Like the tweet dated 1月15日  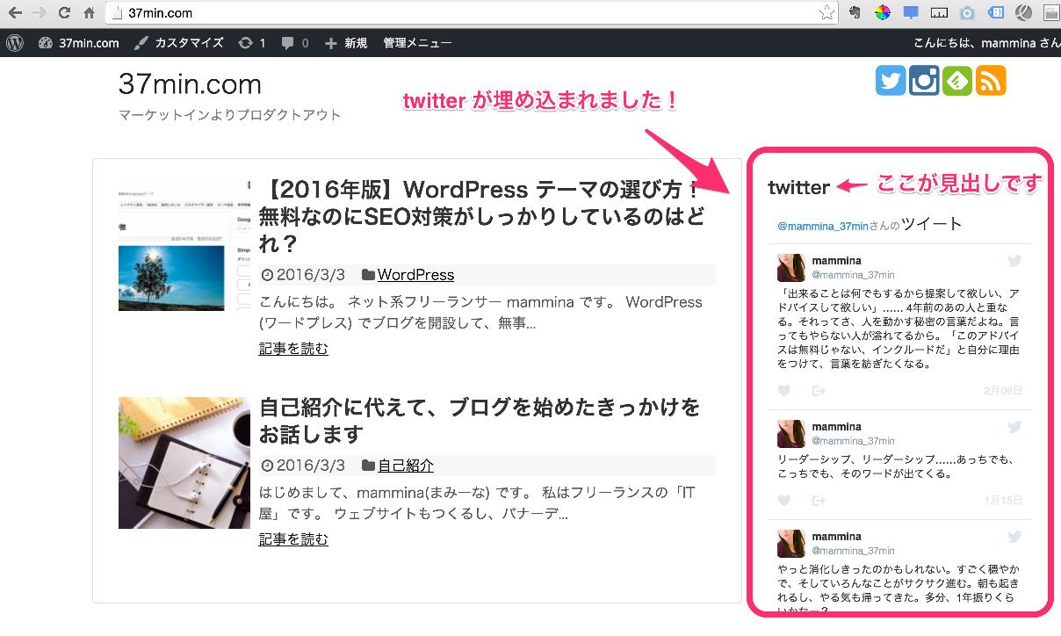pos(783,500)
